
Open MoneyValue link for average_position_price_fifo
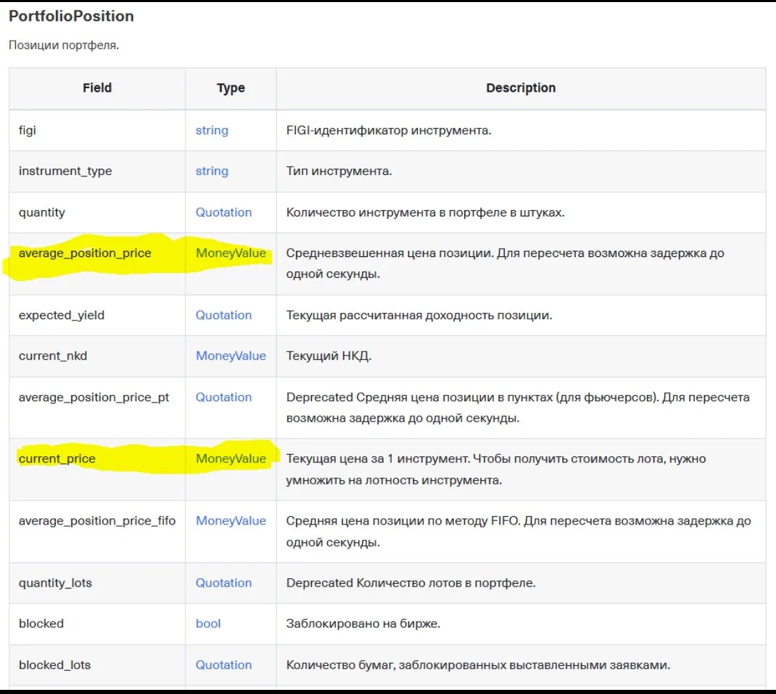pos(231,520)
